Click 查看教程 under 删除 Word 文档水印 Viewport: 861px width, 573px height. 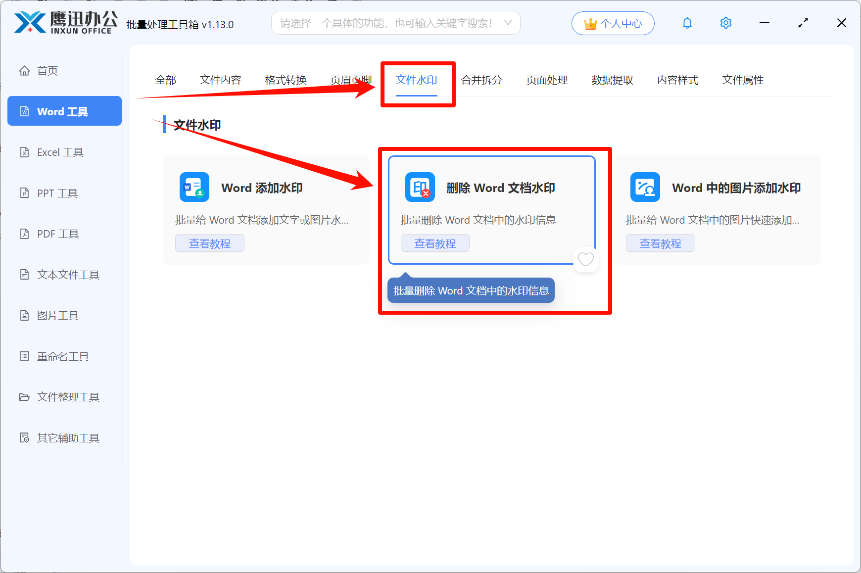click(435, 243)
